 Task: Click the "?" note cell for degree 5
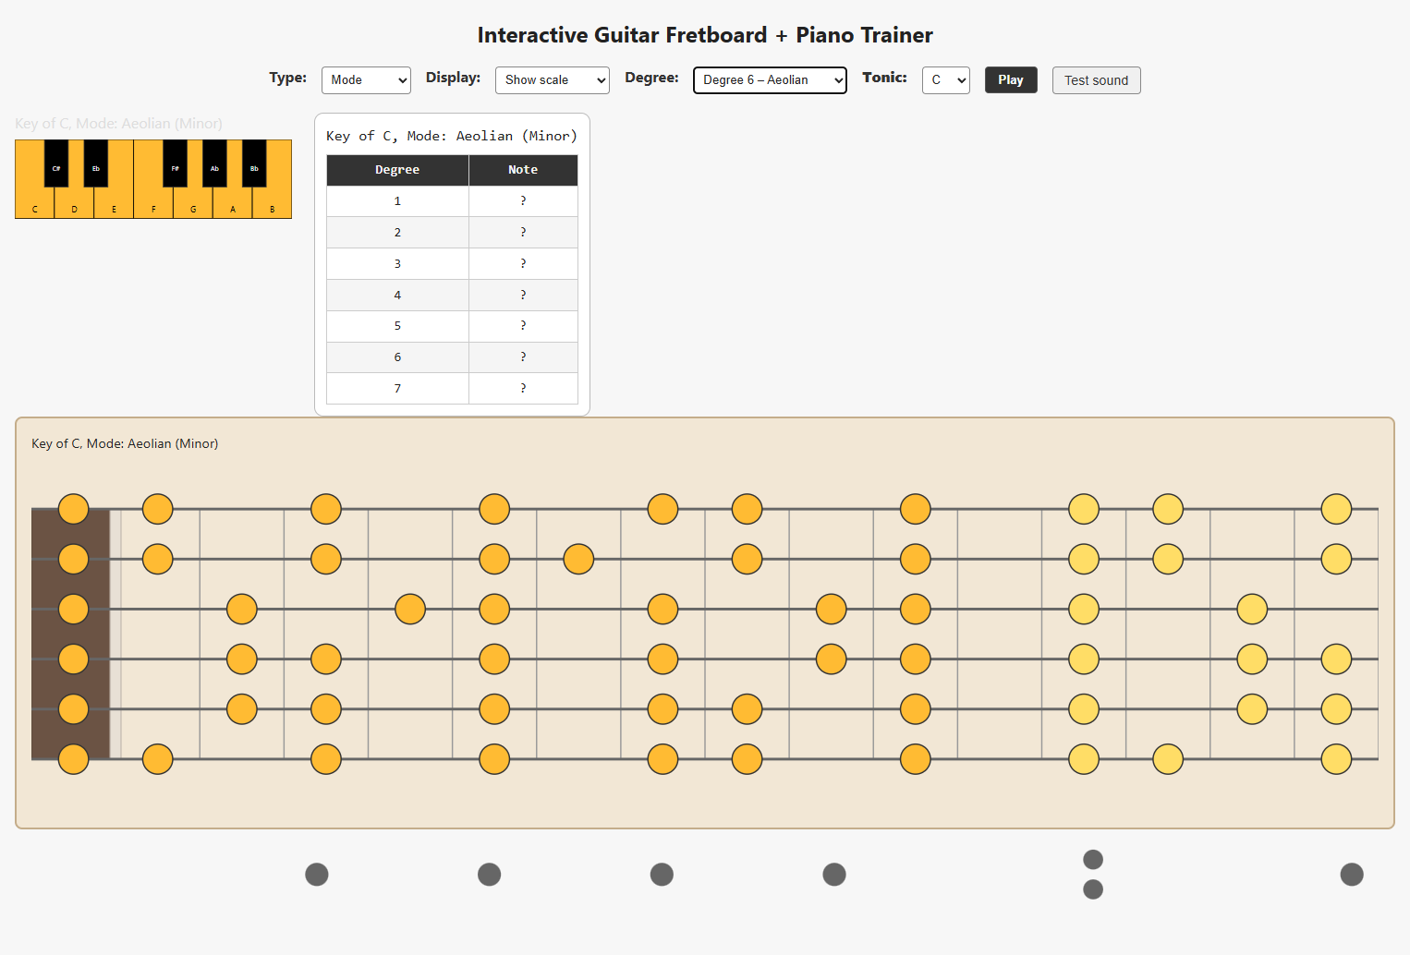pyautogui.click(x=523, y=326)
